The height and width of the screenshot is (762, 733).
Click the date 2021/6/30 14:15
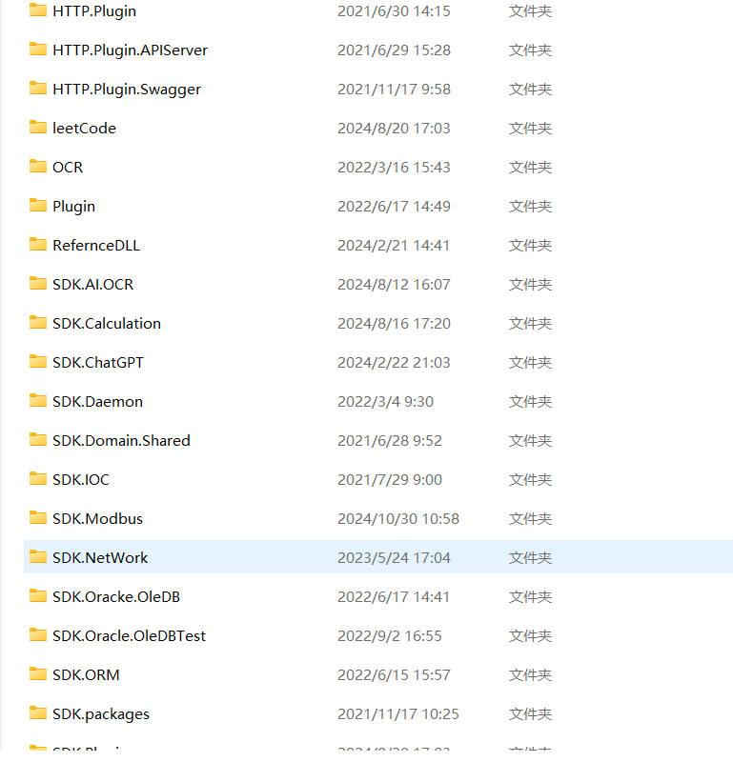tap(394, 11)
